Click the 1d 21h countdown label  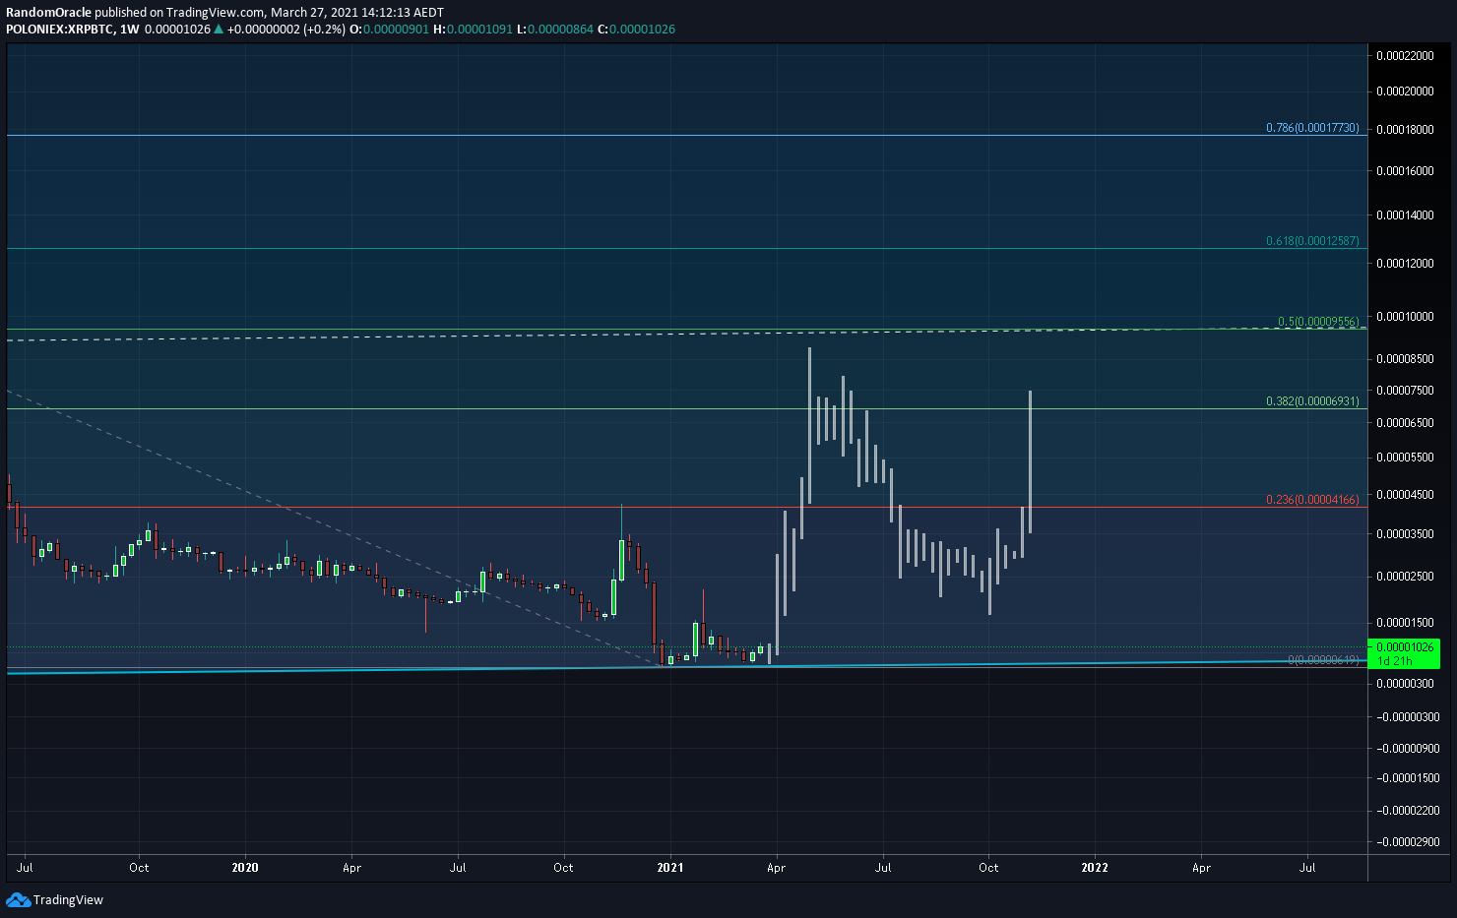pos(1394,660)
